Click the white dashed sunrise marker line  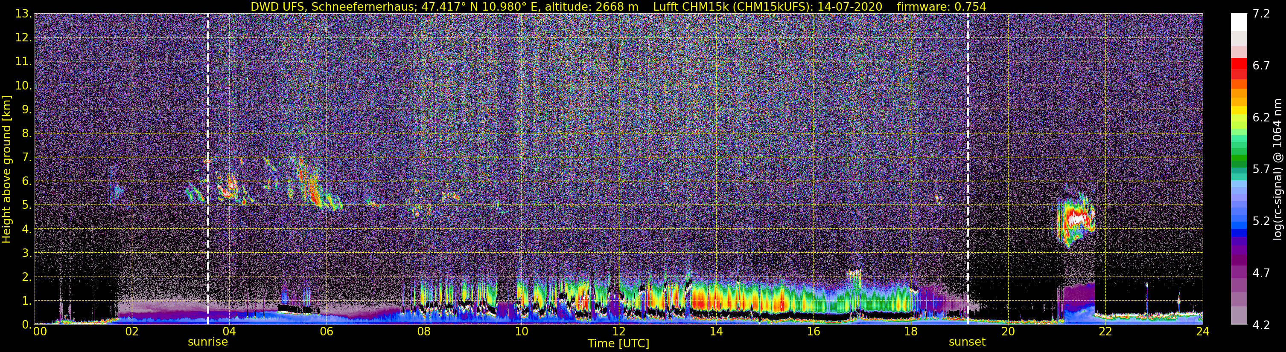pyautogui.click(x=208, y=168)
